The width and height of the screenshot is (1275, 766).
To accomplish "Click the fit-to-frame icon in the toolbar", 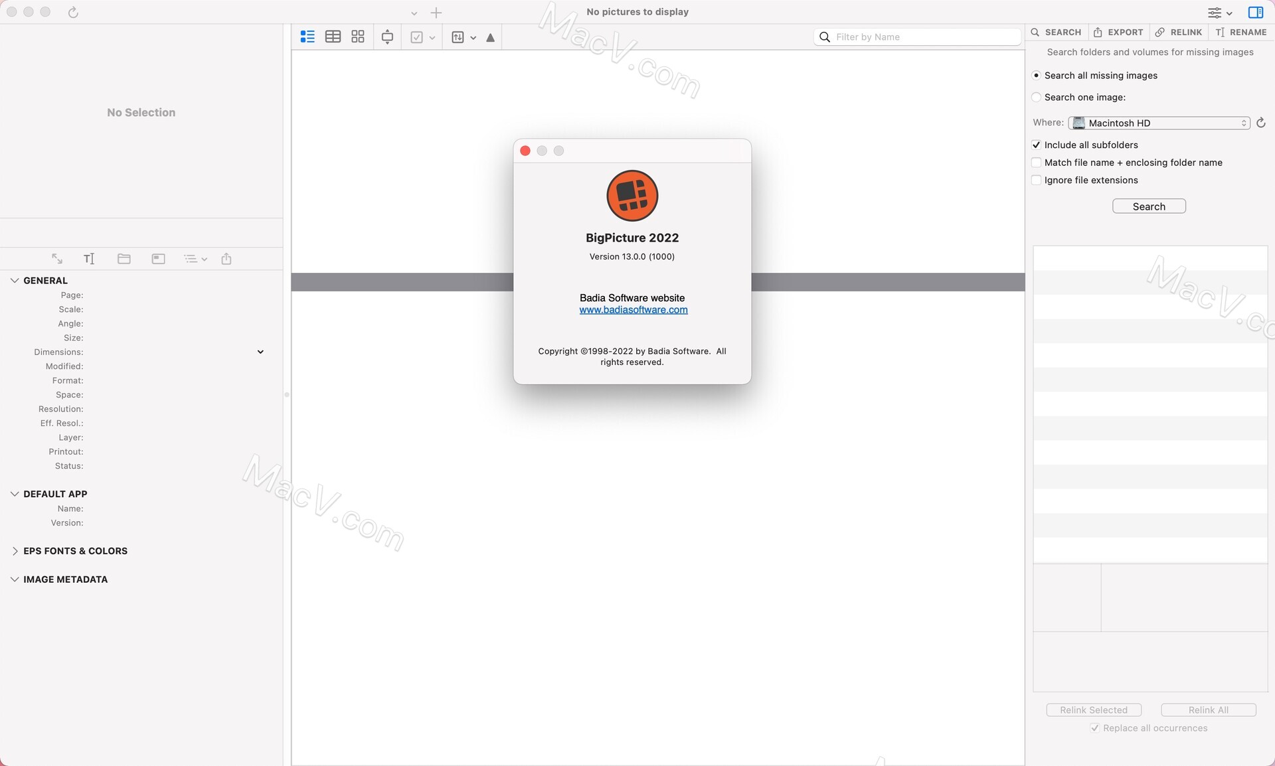I will pyautogui.click(x=387, y=37).
